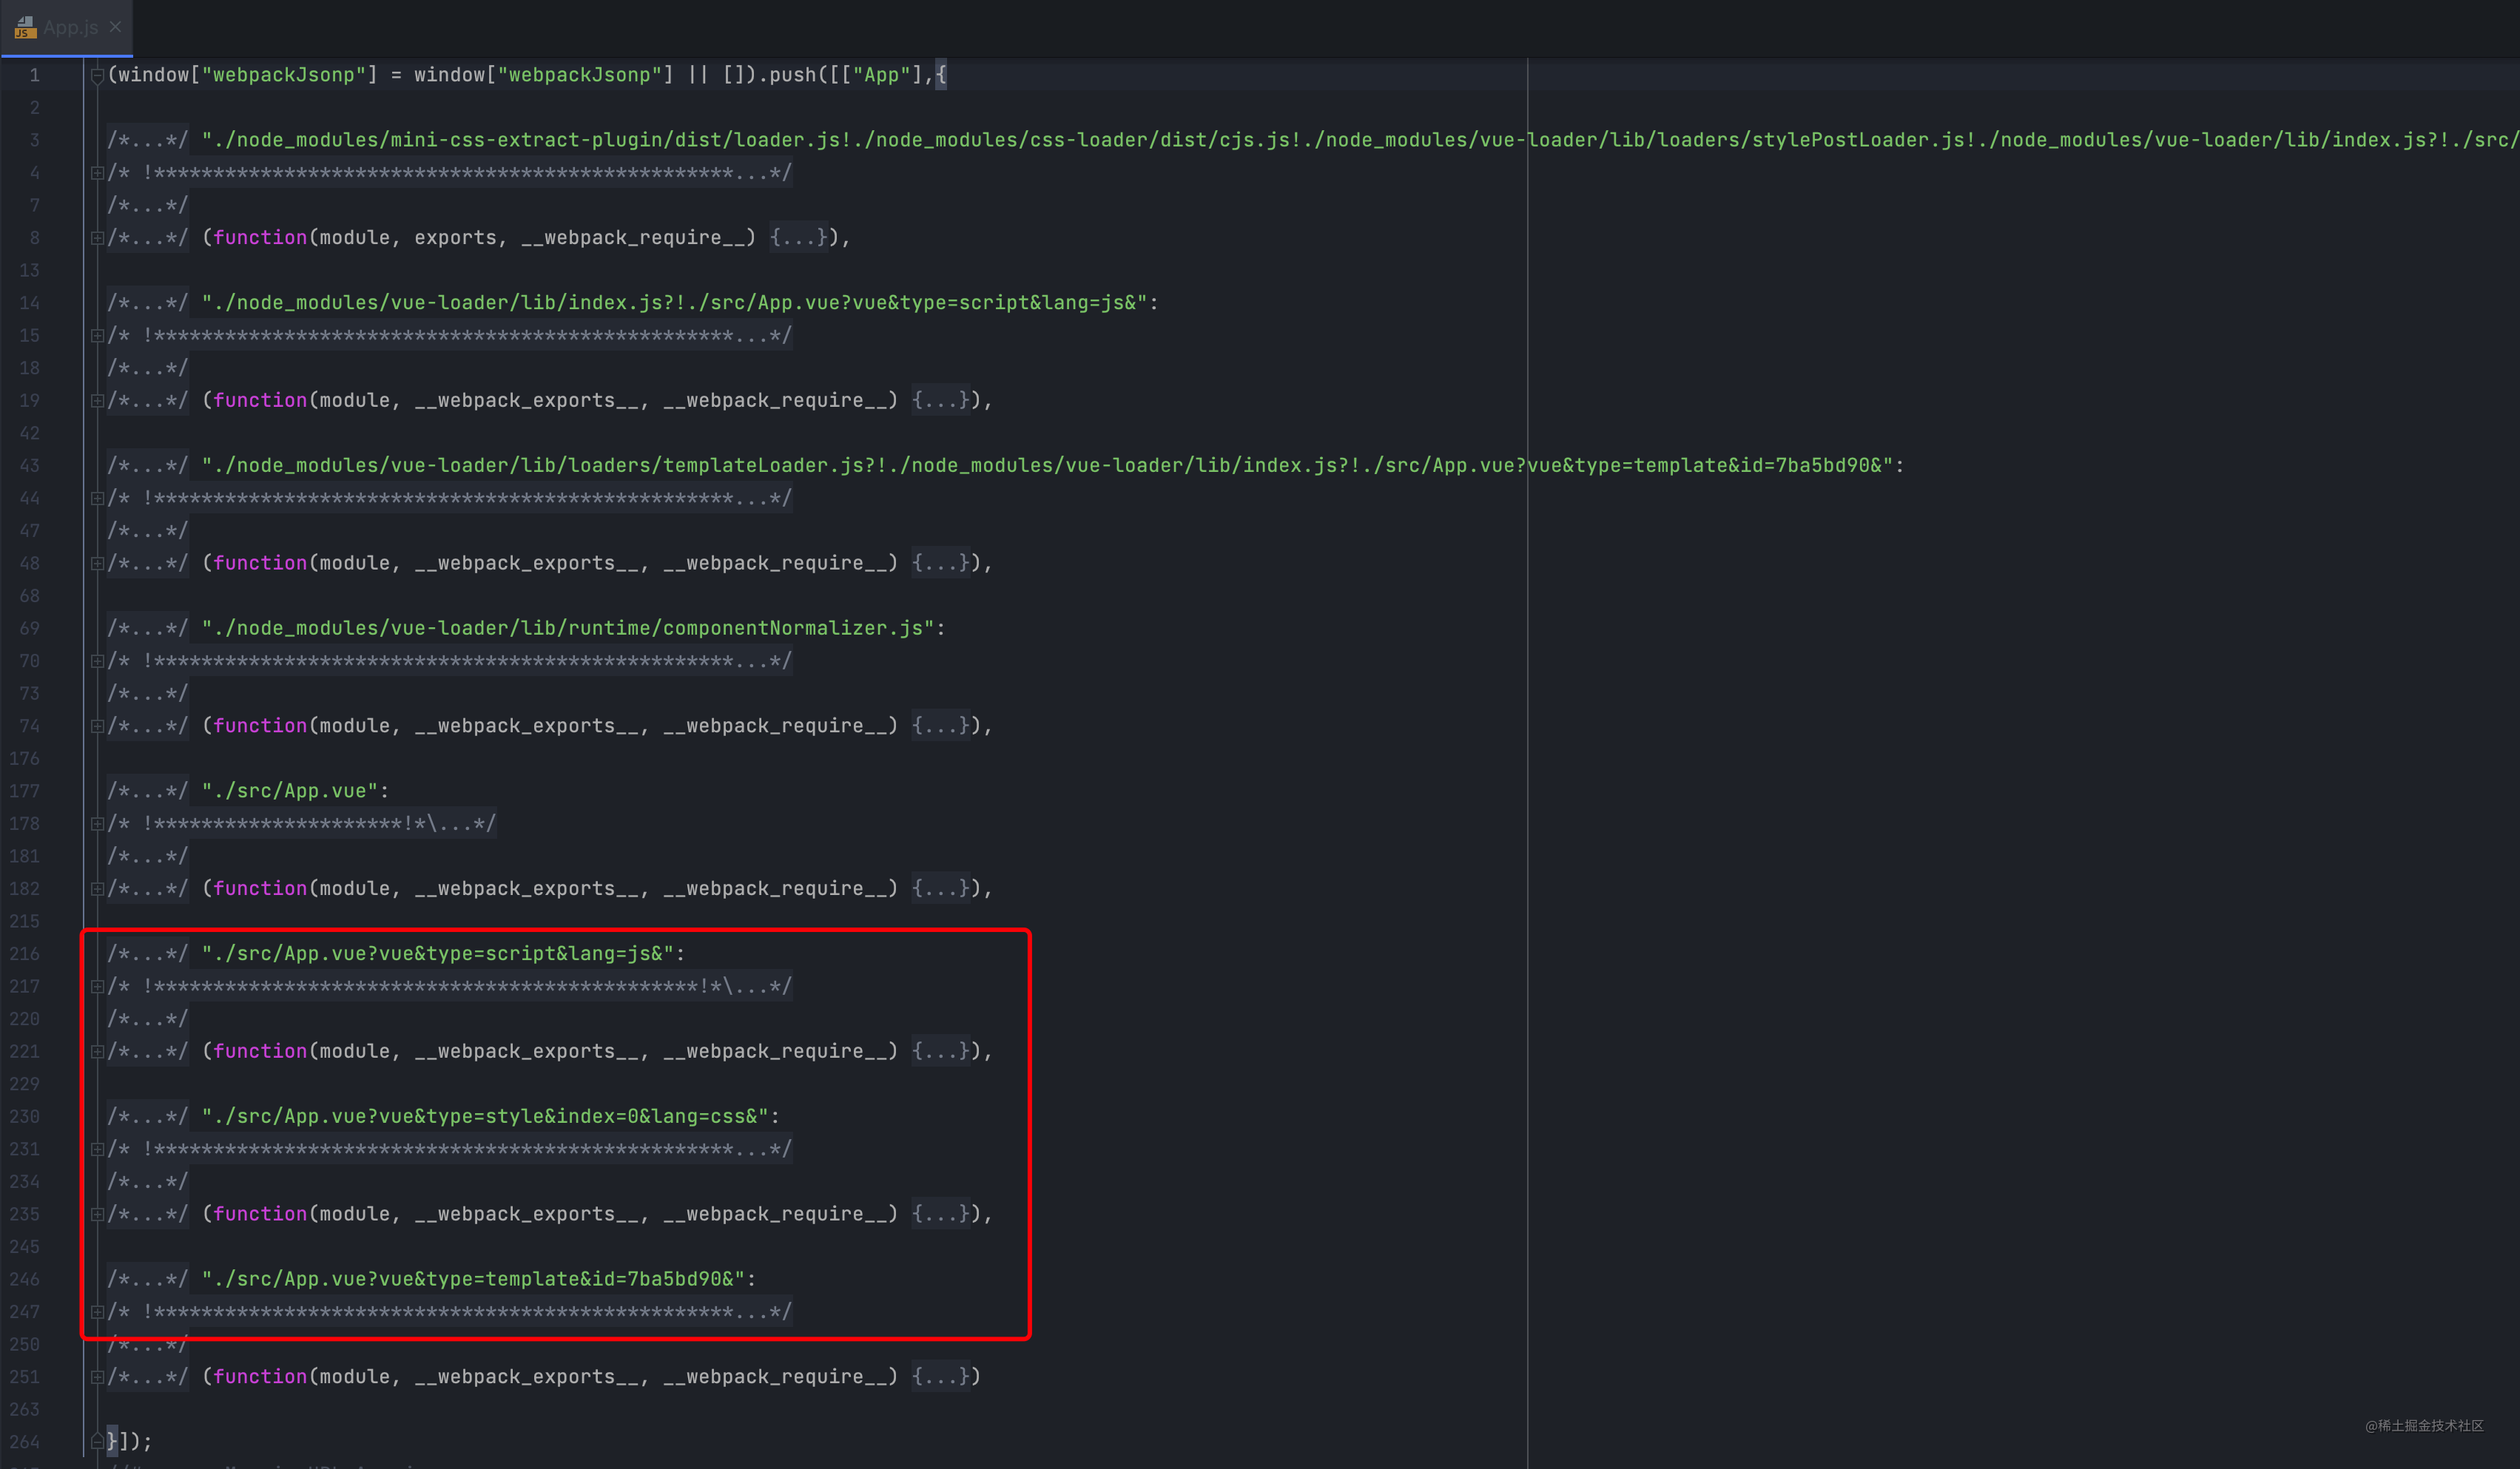Click gutter fold icon at line 235

97,1215
